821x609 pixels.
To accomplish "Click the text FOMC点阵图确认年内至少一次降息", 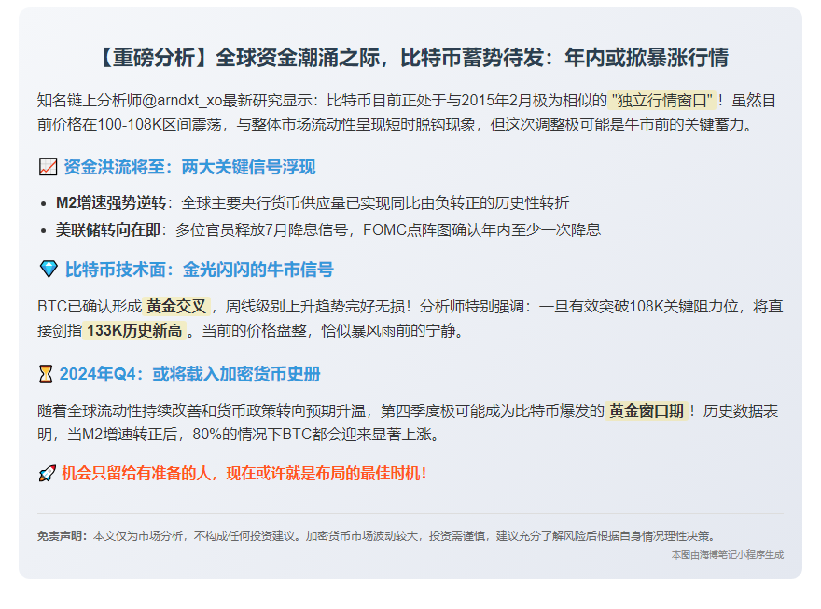I will point(481,229).
